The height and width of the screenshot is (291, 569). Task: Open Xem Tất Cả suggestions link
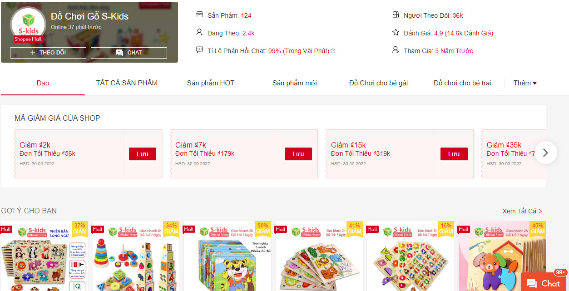point(522,211)
